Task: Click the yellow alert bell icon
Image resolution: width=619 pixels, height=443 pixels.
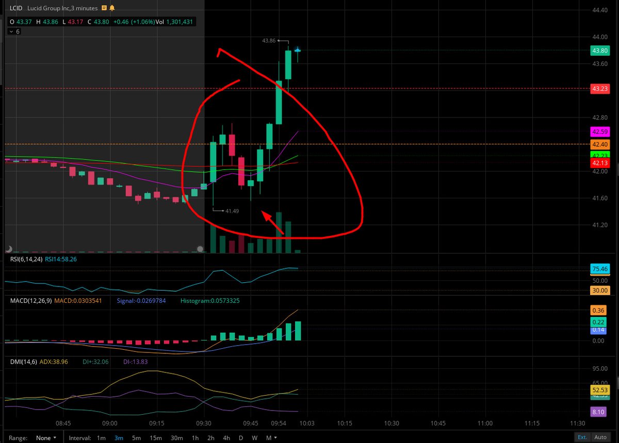Action: pos(112,8)
